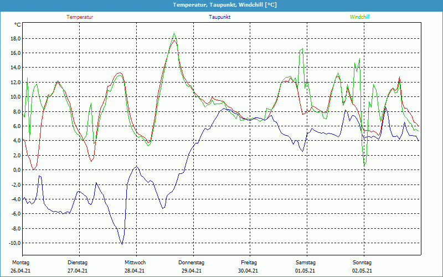This screenshot has height=277, width=443.
Task: Click the 12,0 y-axis value
Action: 16,82
